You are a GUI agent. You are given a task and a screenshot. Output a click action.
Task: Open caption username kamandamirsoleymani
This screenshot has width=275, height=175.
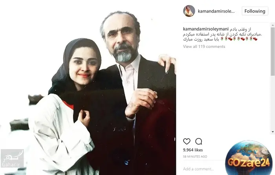click(x=206, y=29)
